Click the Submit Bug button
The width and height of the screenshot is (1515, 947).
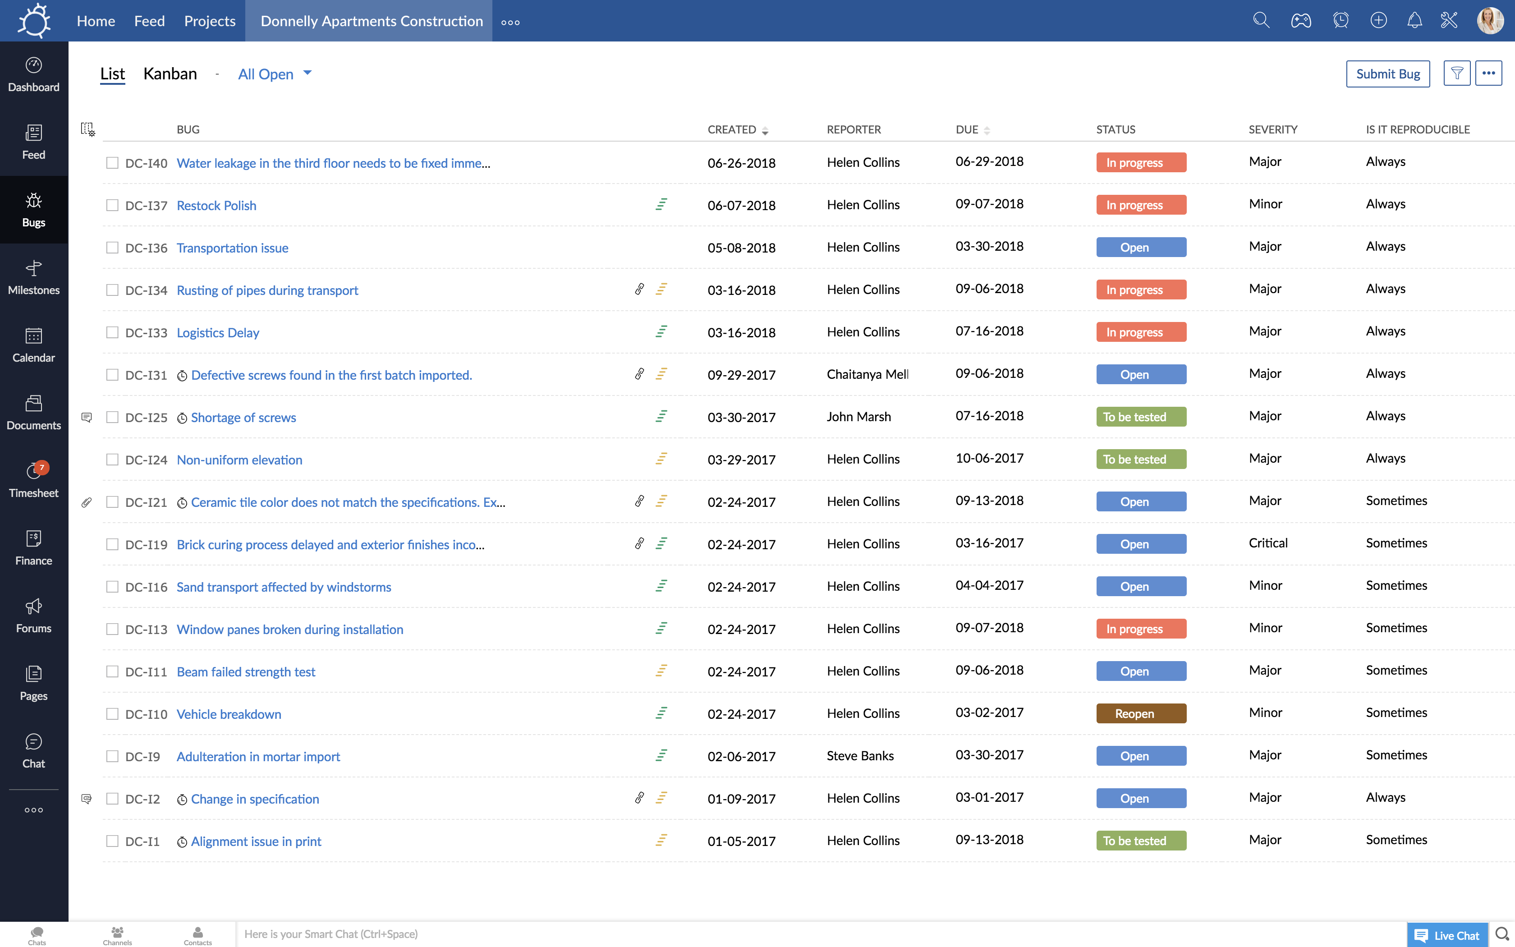[1387, 74]
